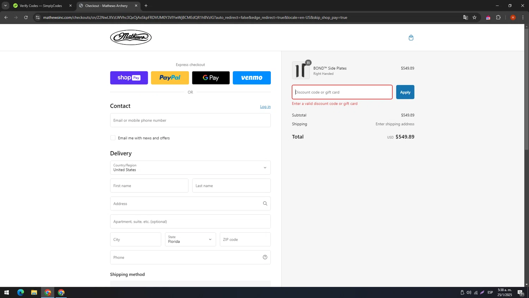Focus the Email or mobile phone number field
Screen dimensions: 529x298
coord(190,120)
